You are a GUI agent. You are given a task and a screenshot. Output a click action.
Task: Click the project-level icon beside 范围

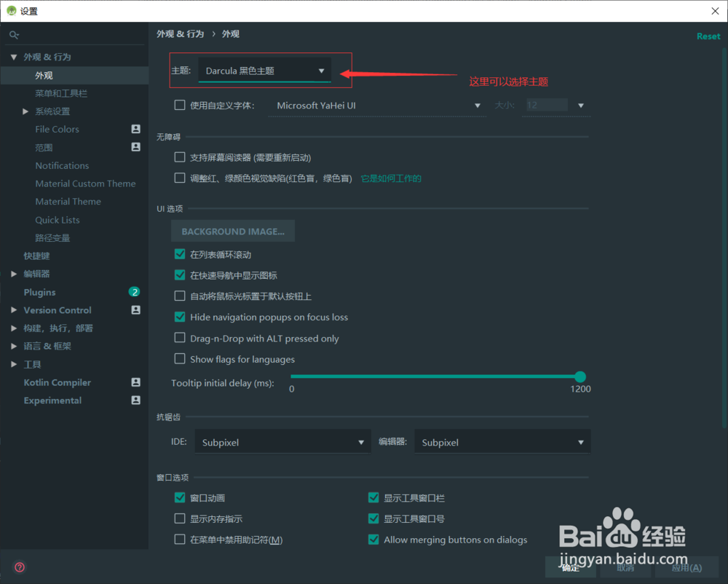pos(135,146)
